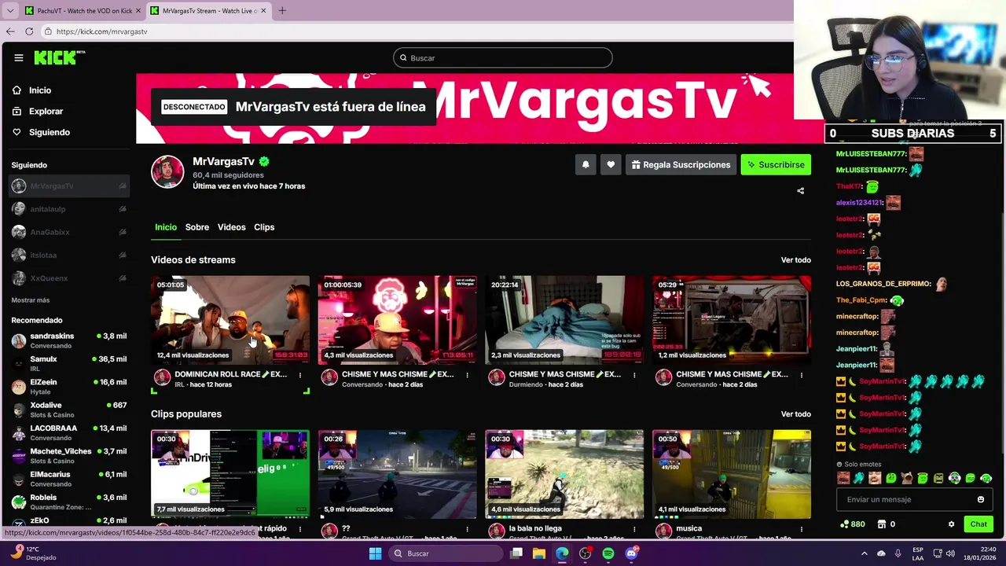Screen dimensions: 1006x566
Task: Open Spotify from the taskbar
Action: (x=608, y=553)
